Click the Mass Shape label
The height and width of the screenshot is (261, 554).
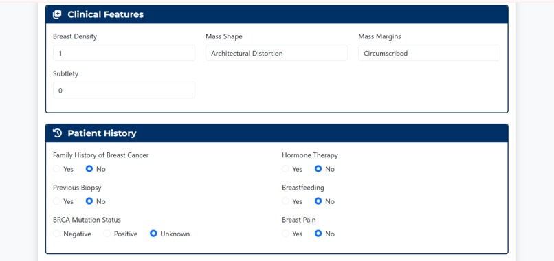coord(224,36)
